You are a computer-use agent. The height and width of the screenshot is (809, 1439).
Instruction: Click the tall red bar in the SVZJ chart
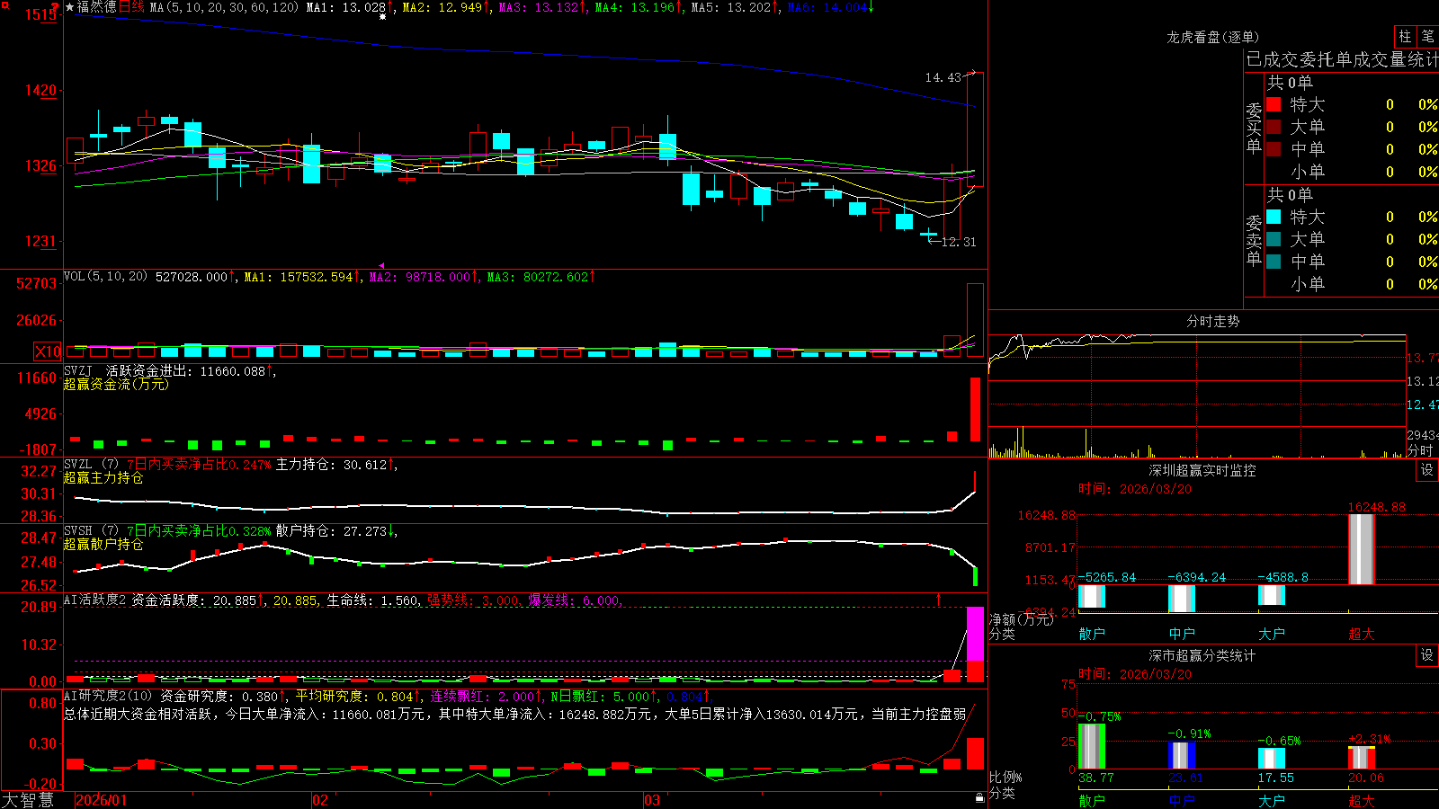click(x=975, y=409)
